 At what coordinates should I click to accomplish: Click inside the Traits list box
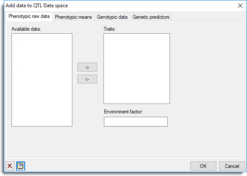pyautogui.click(x=137, y=69)
